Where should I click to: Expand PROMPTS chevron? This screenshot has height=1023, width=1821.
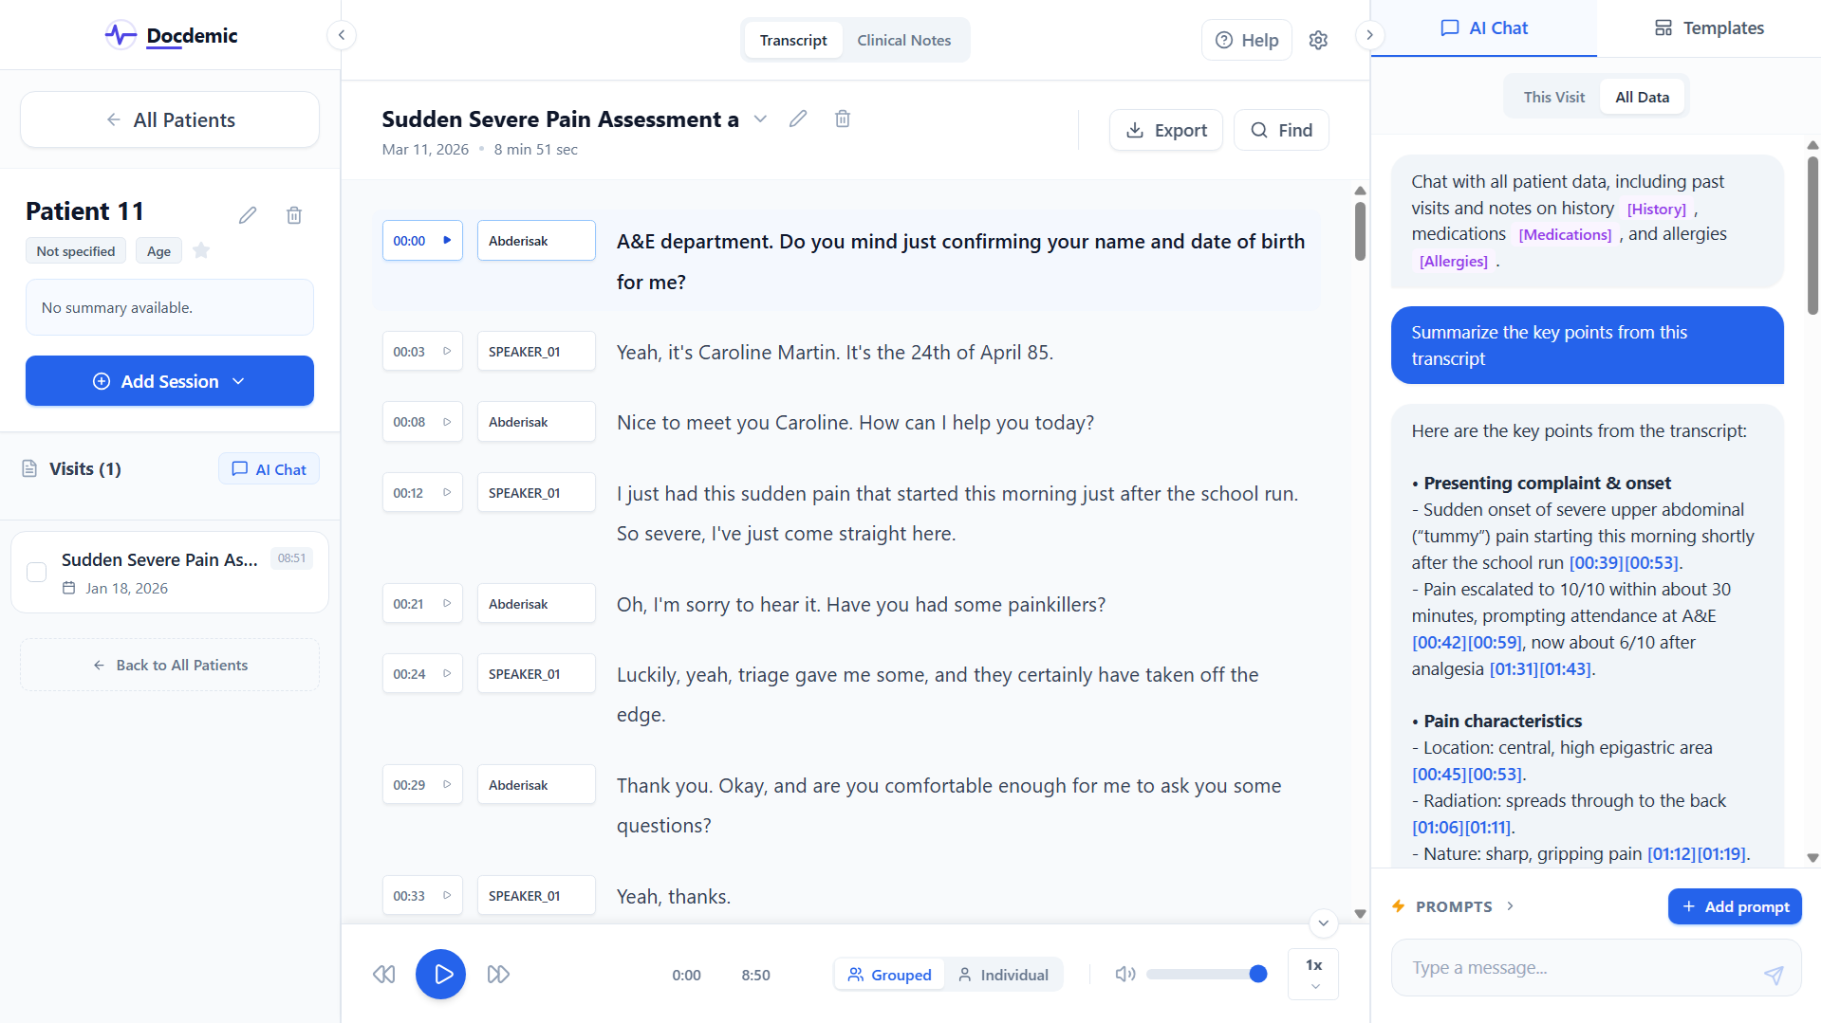tap(1510, 907)
